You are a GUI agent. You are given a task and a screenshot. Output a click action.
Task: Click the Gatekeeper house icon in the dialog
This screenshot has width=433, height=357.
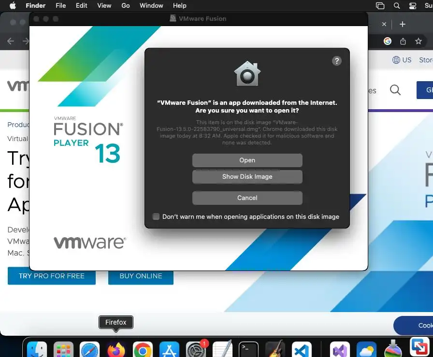[247, 73]
